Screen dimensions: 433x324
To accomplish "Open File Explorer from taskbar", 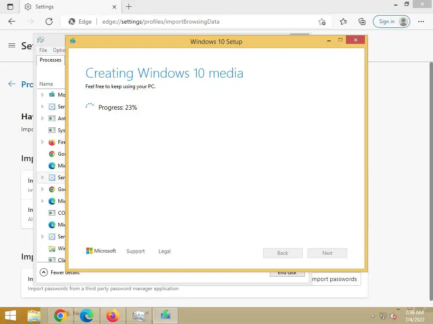I will 34,316.
